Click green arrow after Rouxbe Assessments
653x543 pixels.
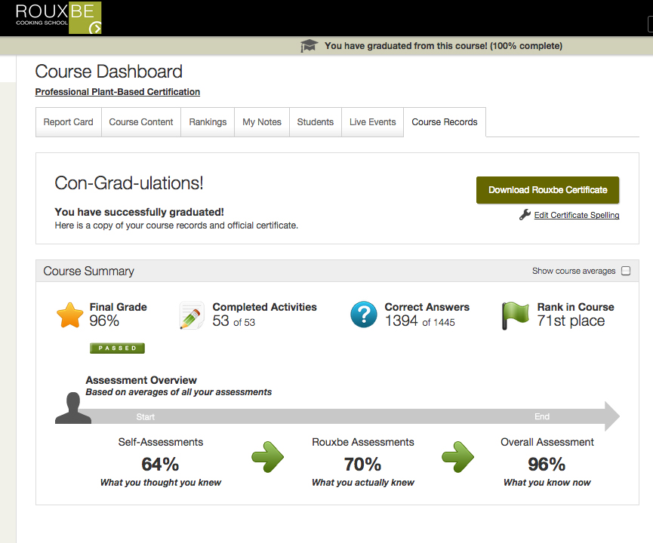pyautogui.click(x=457, y=457)
